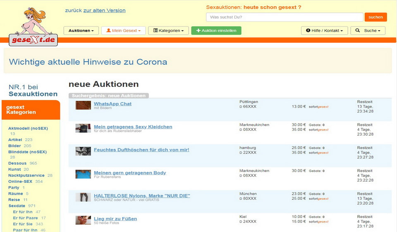Open the HALTERLOSE Nylons listing thumbnail
Screen dimensions: 397x232
(83, 197)
